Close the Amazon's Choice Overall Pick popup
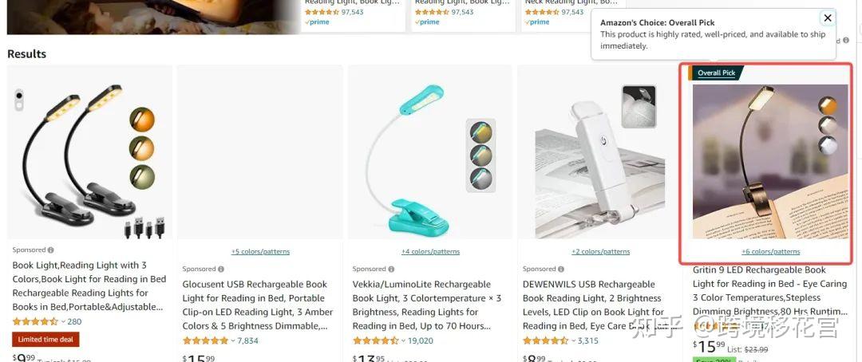The width and height of the screenshot is (862, 362). tap(828, 18)
